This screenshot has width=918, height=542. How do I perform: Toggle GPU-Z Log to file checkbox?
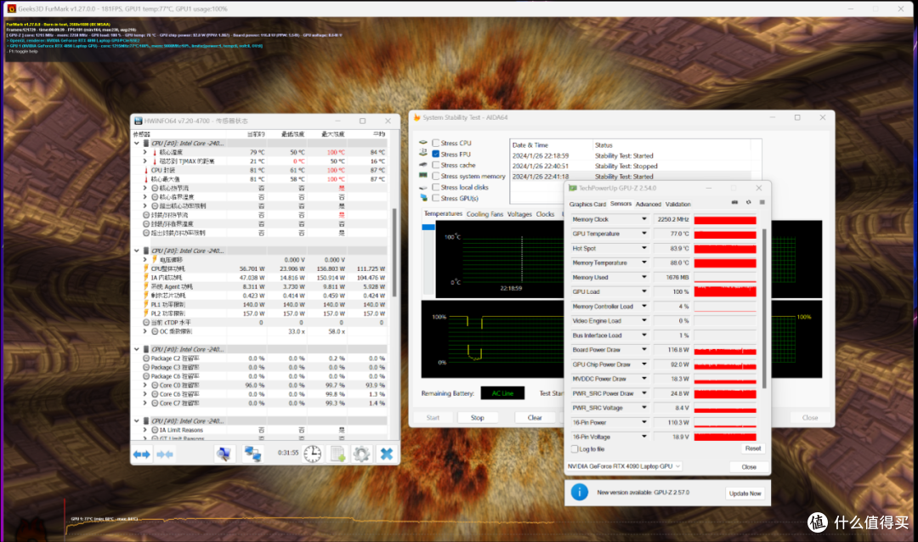coord(575,449)
